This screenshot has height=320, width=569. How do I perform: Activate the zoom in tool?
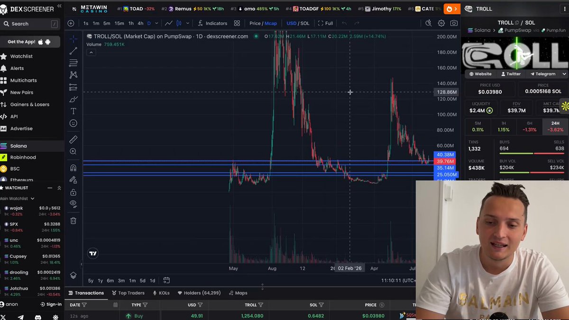73,152
